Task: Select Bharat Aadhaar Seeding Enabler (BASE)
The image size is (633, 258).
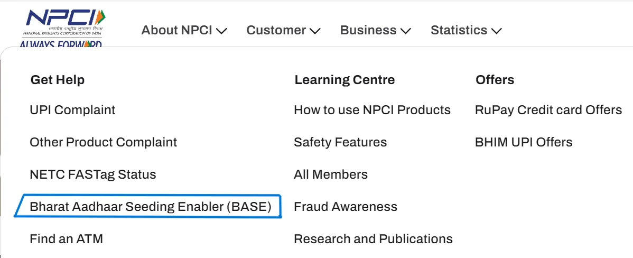Action: point(150,206)
